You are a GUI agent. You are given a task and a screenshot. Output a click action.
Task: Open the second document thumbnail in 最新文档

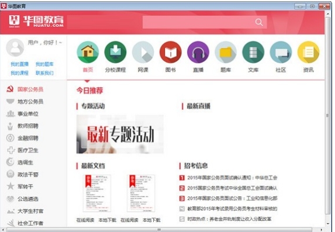coord(141,193)
